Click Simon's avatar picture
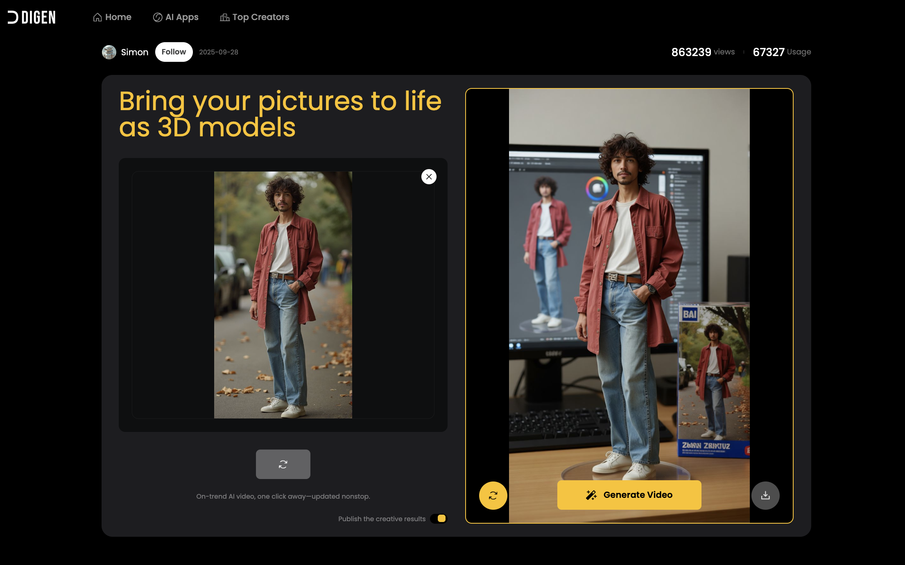Viewport: 905px width, 565px height. [109, 52]
